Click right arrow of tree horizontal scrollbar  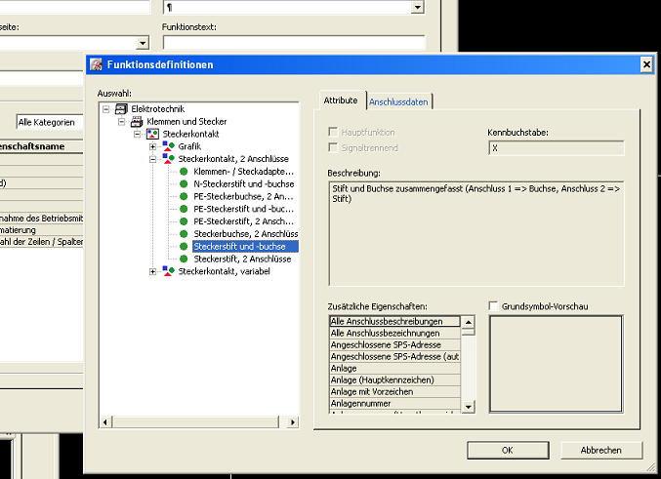tap(293, 421)
